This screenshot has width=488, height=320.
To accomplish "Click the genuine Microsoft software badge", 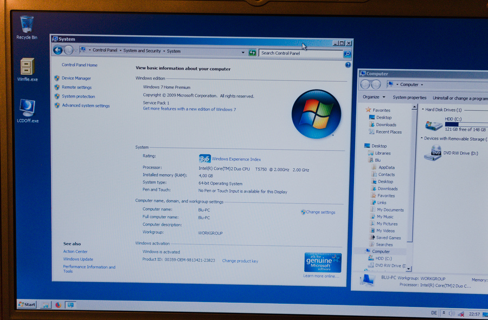I will [323, 263].
